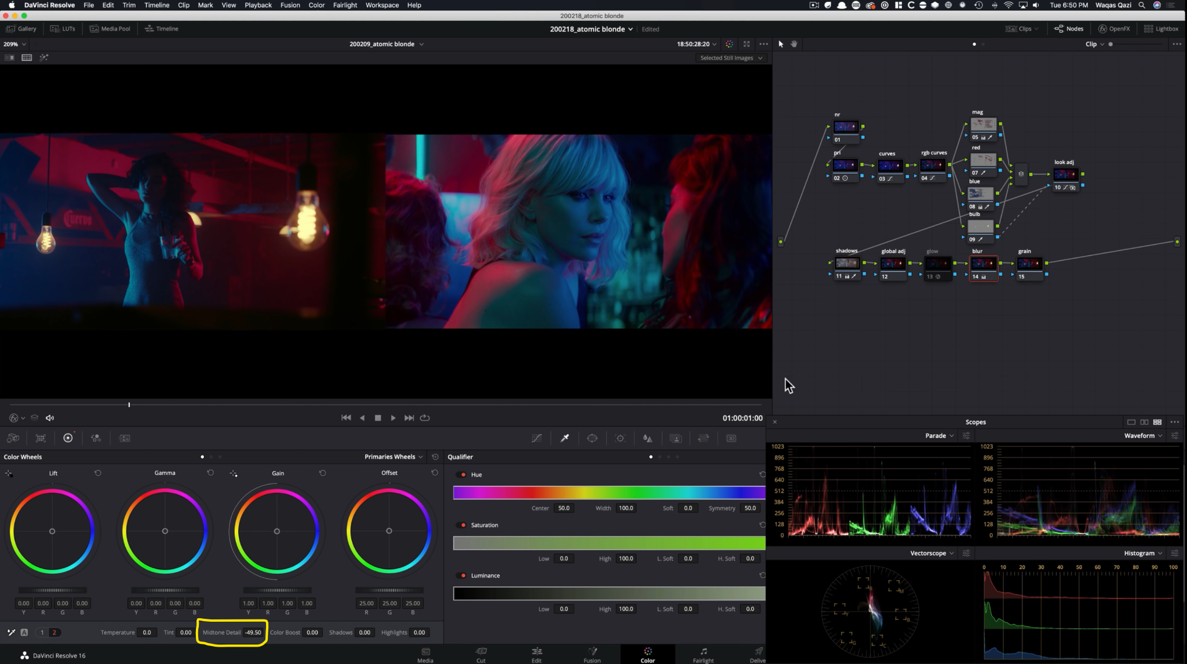
Task: Open the Tracker palette icon
Action: (620, 438)
